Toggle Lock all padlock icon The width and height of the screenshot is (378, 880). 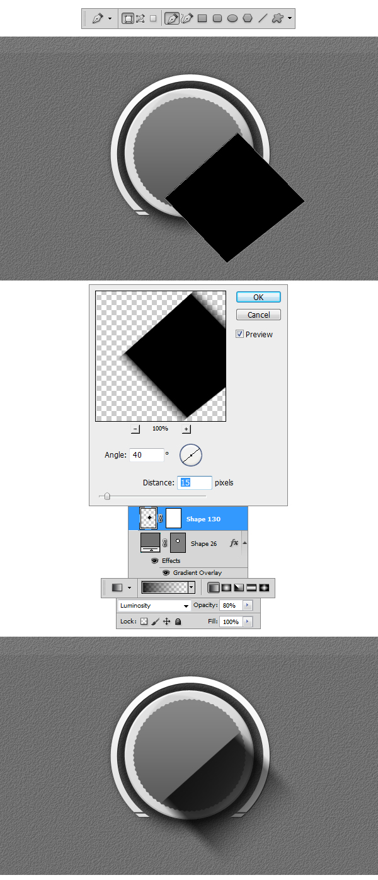click(178, 622)
